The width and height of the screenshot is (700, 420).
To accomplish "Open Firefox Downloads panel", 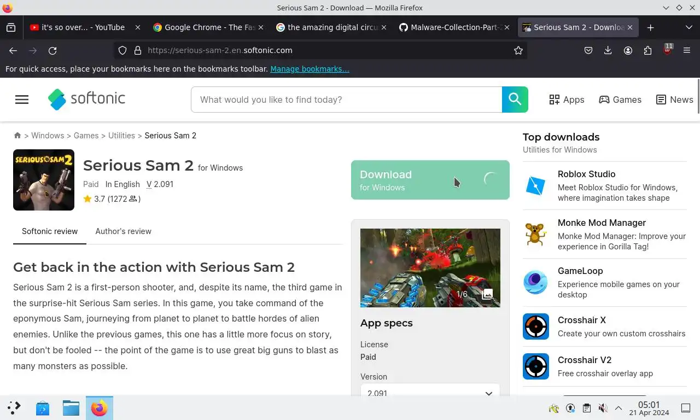I will pyautogui.click(x=608, y=50).
